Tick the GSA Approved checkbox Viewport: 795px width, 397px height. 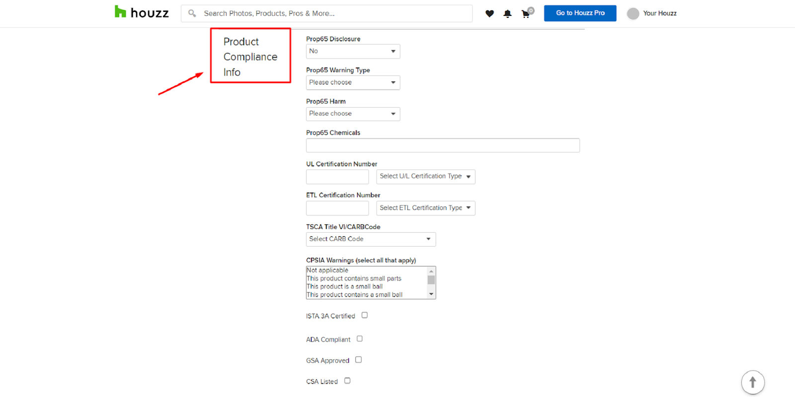point(359,360)
